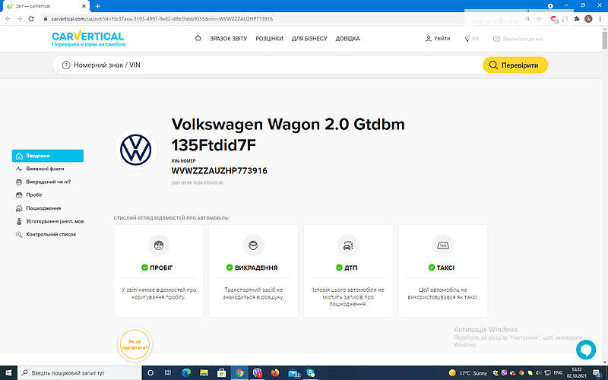Click the Увійти login link

tap(438, 39)
